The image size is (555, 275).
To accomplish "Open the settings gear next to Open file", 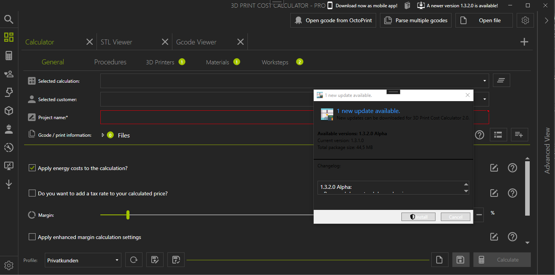I will point(525,20).
